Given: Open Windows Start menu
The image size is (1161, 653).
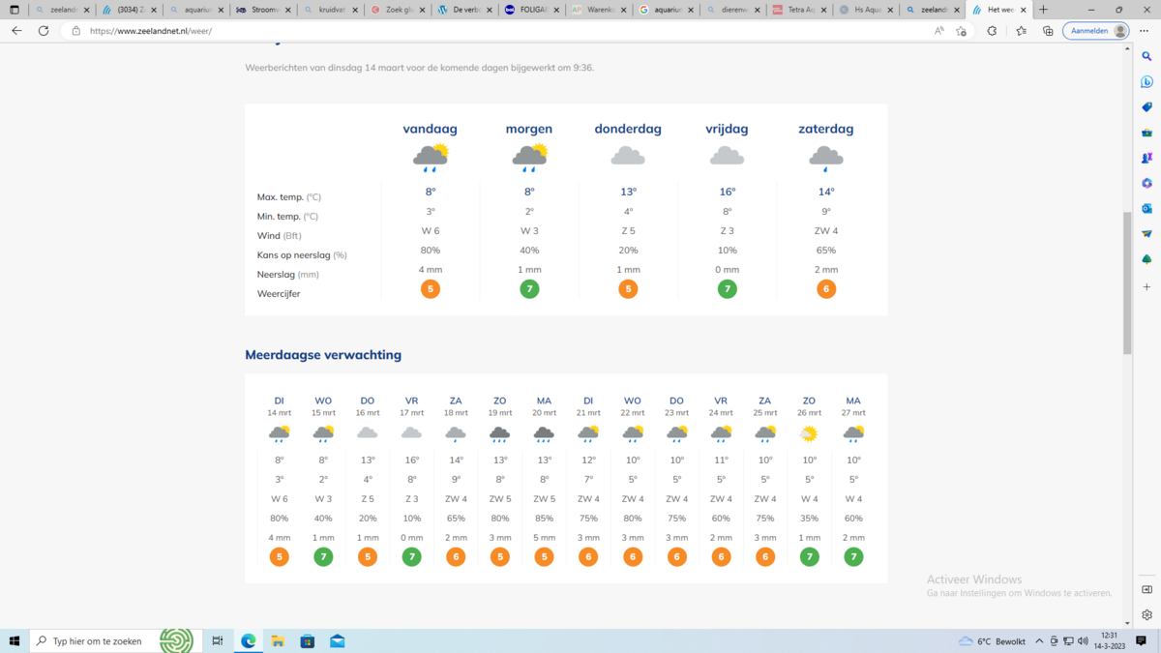Looking at the screenshot, I should [15, 640].
